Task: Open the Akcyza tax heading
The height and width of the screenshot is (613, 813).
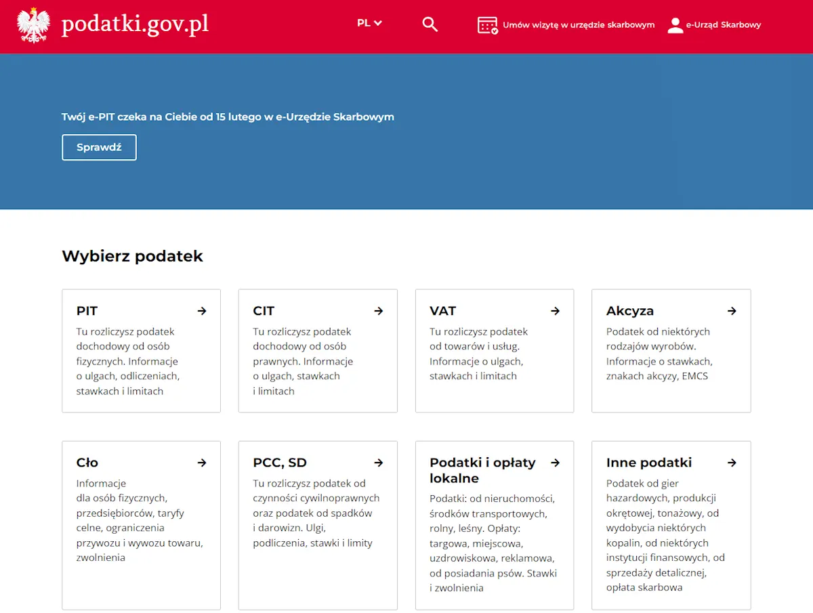Action: (629, 311)
